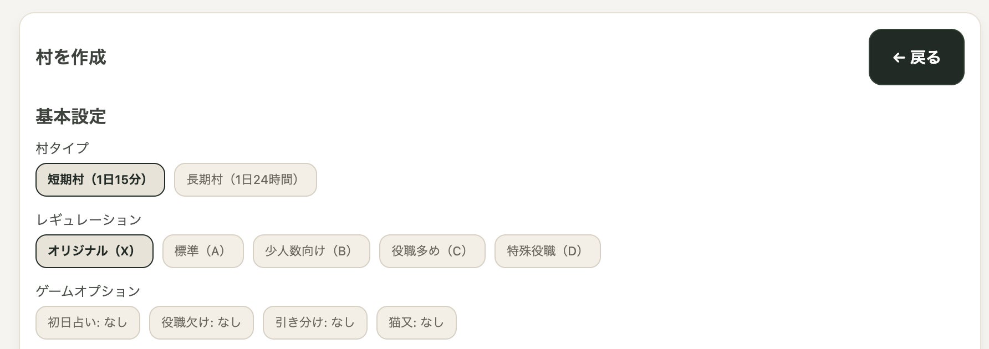The image size is (989, 349).
Task: Select 短期村（1日15分）village type
Action: (x=100, y=179)
